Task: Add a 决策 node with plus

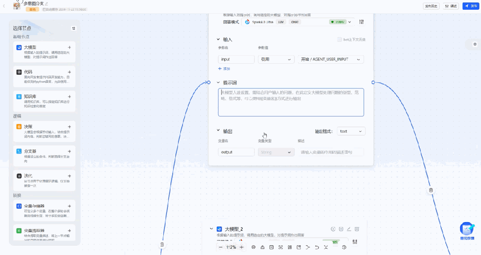Action: (x=69, y=127)
